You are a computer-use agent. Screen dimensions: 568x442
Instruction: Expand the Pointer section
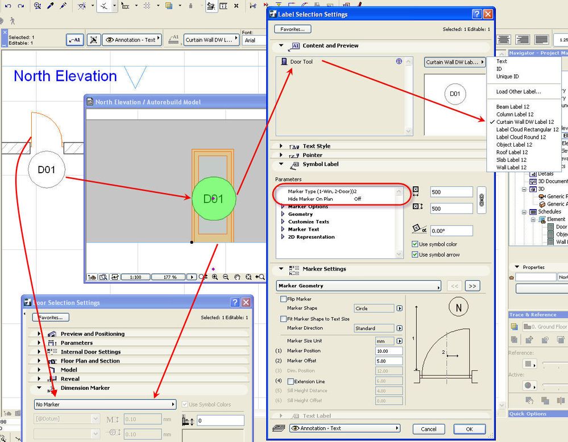(x=281, y=155)
